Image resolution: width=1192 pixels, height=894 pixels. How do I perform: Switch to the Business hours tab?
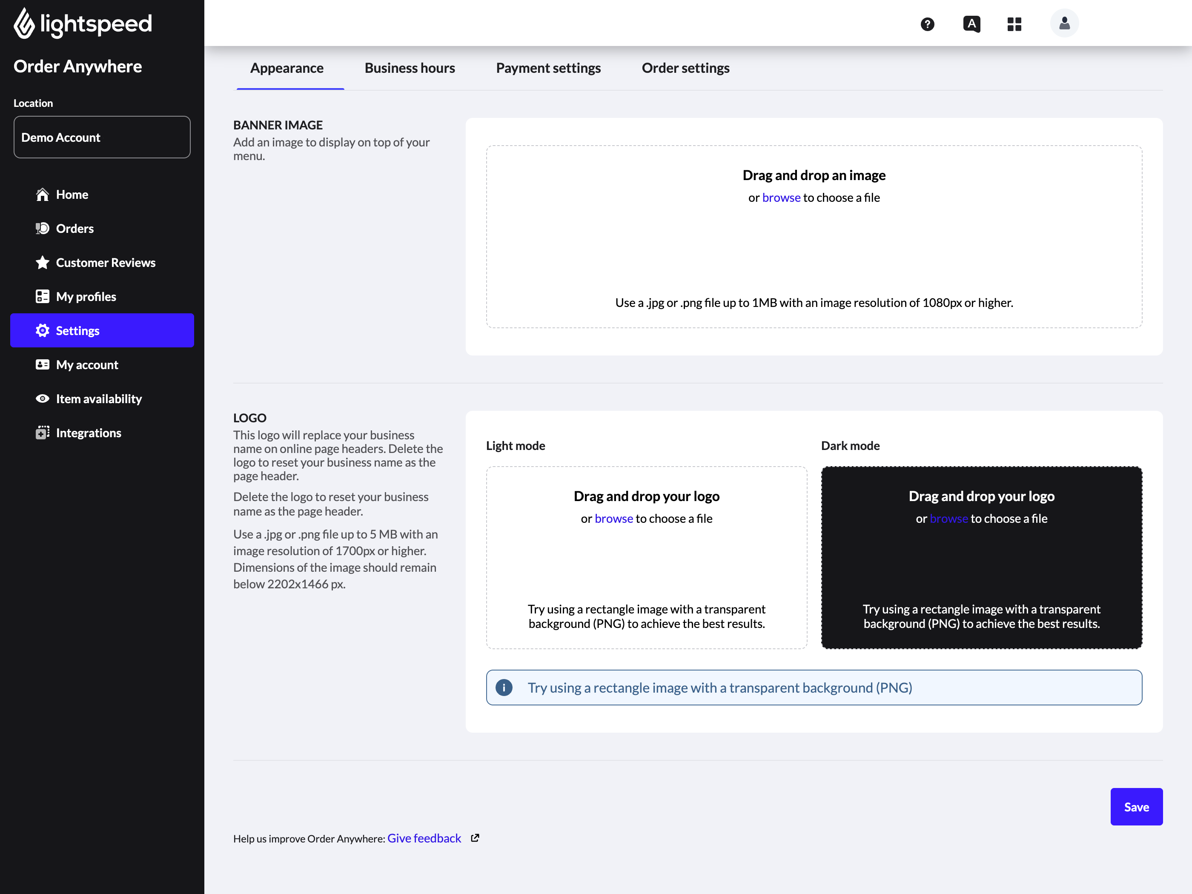[410, 68]
